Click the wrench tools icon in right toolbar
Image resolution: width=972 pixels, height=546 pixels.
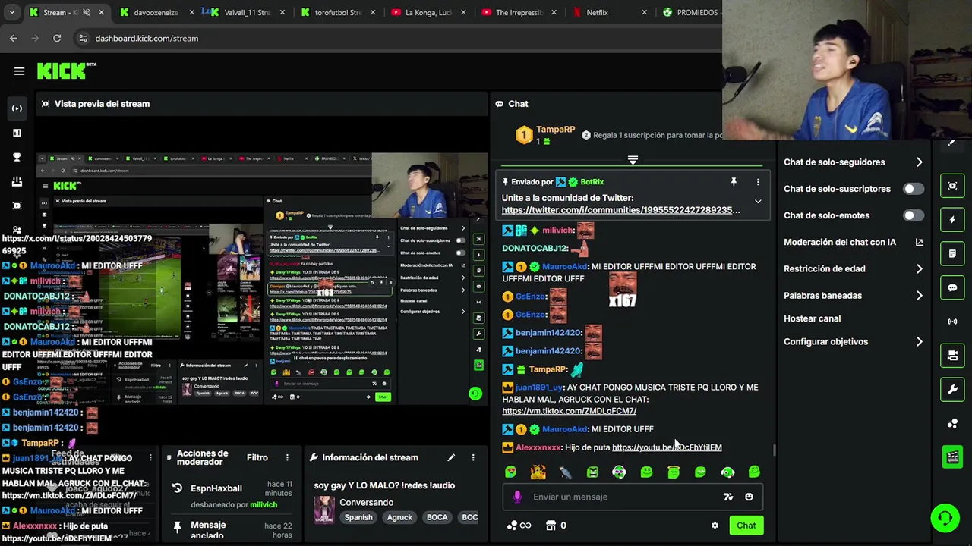952,390
